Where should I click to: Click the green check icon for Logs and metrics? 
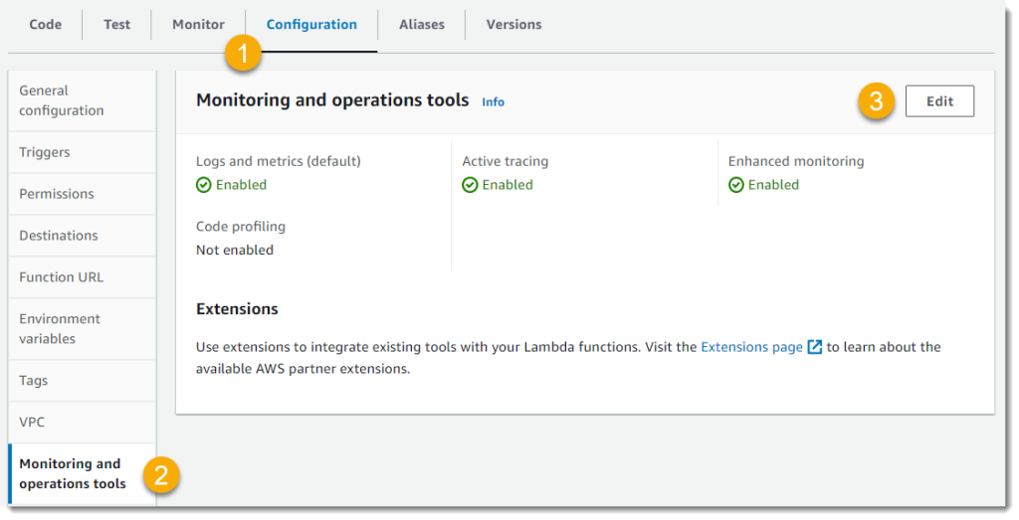(204, 185)
